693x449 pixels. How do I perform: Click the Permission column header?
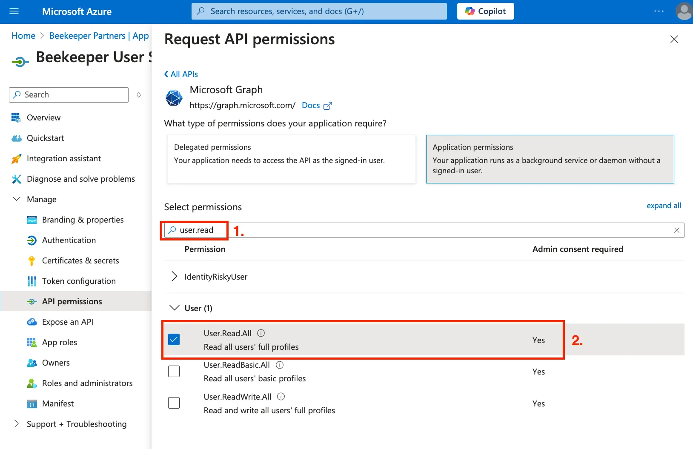click(205, 249)
